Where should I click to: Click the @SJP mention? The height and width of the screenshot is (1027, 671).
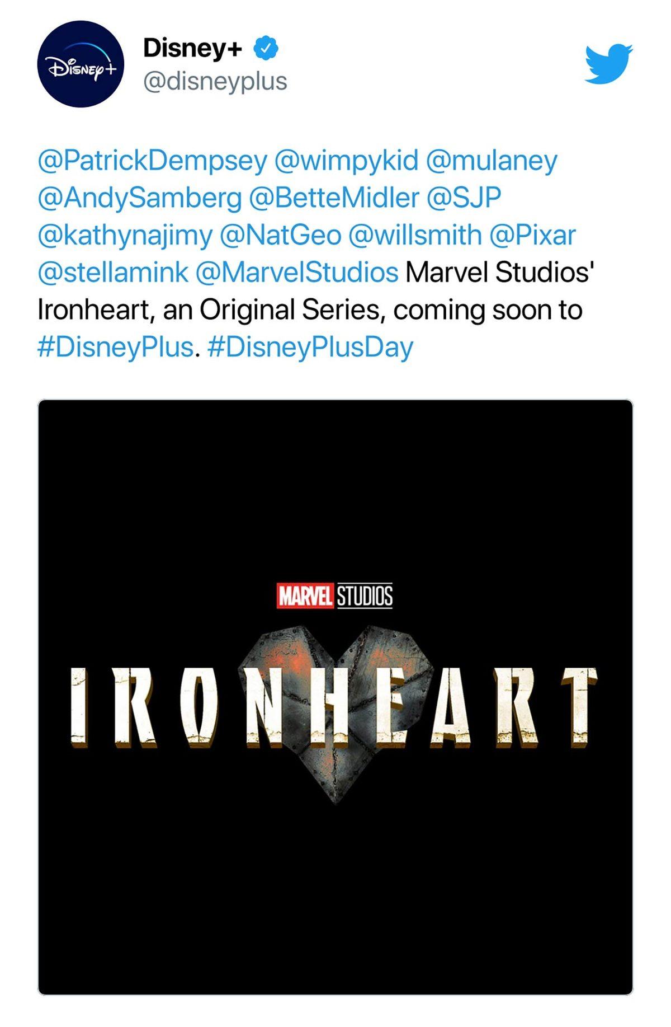point(464,198)
